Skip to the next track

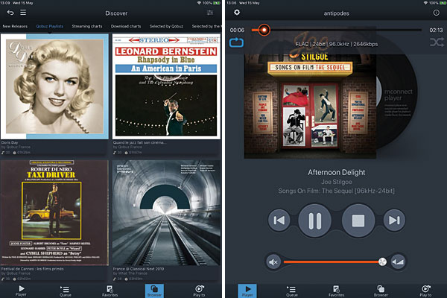pyautogui.click(x=394, y=221)
